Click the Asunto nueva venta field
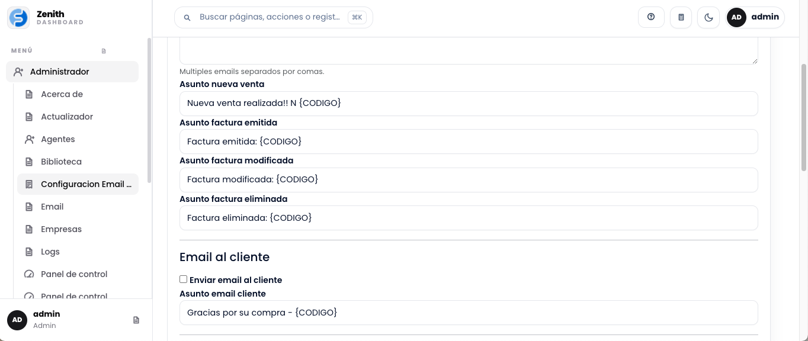Viewport: 808px width, 341px height. [469, 104]
